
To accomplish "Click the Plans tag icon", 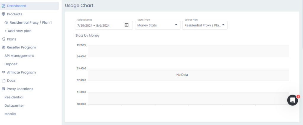I will point(4,39).
